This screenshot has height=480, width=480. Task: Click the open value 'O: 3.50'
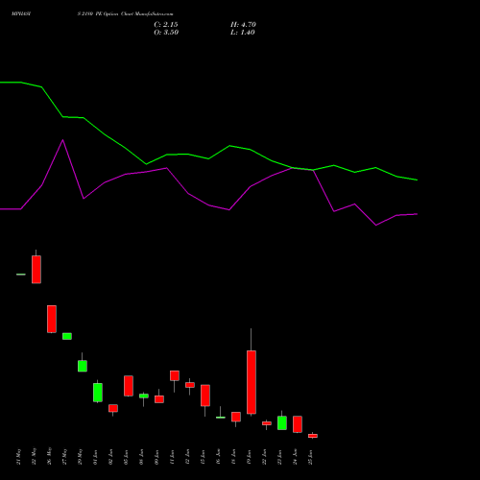(166, 33)
